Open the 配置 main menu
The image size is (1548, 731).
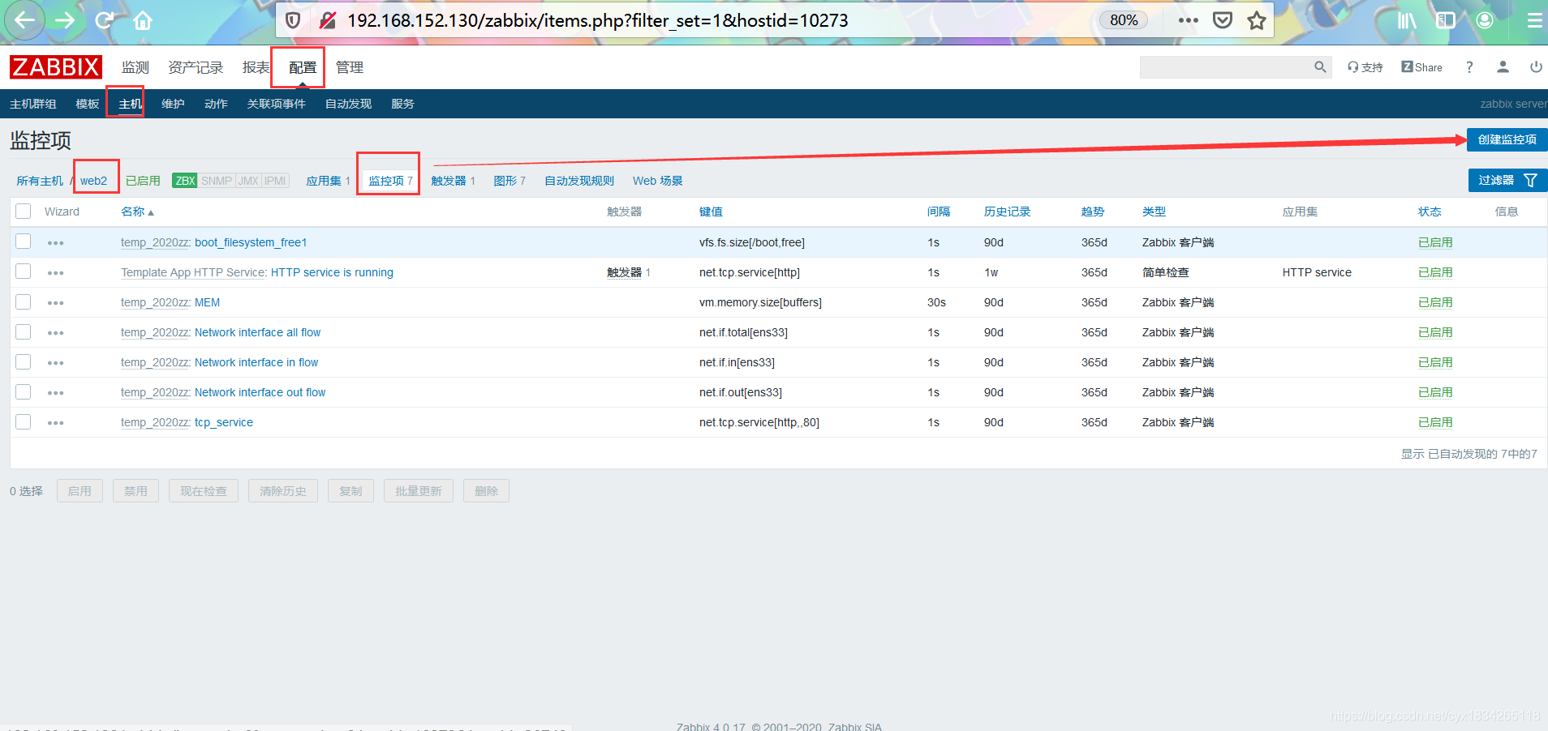303,67
